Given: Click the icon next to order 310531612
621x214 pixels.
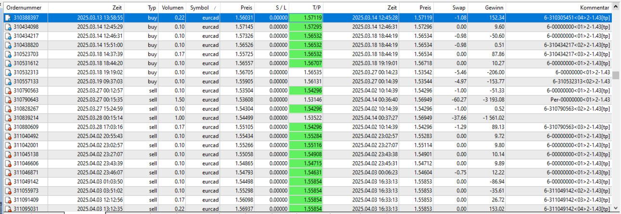Looking at the screenshot, I should tap(8, 63).
